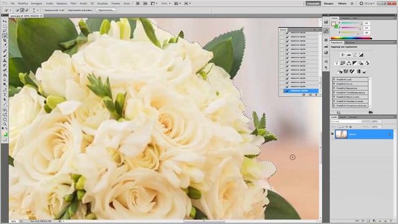Switch to the Maschere tab
The height and width of the screenshot is (224, 398).
pos(350,42)
